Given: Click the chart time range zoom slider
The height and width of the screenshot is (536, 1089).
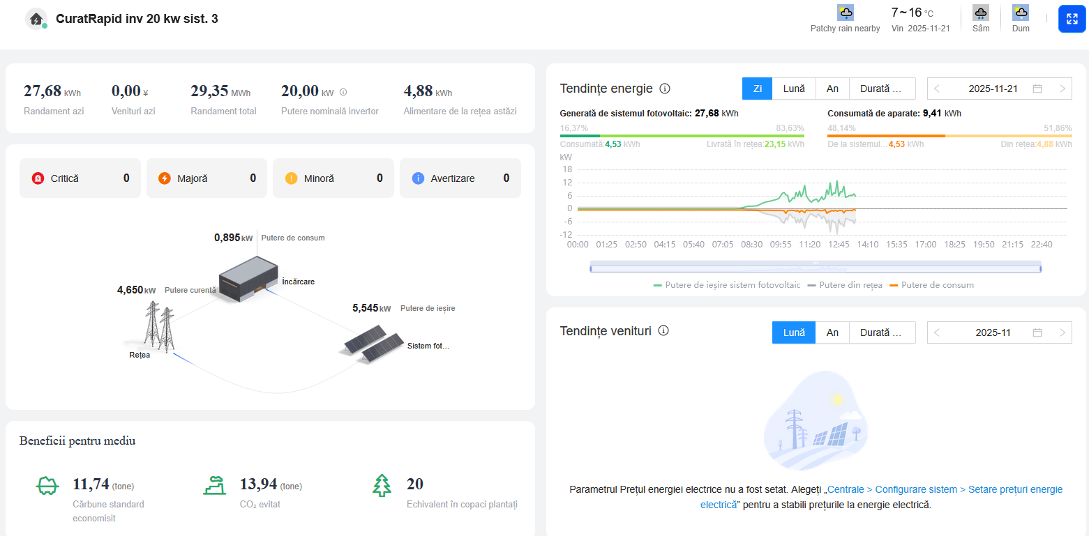Looking at the screenshot, I should (815, 268).
